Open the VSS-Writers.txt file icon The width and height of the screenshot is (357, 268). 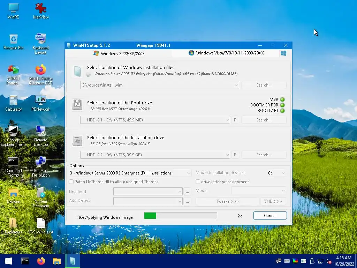pos(41,226)
